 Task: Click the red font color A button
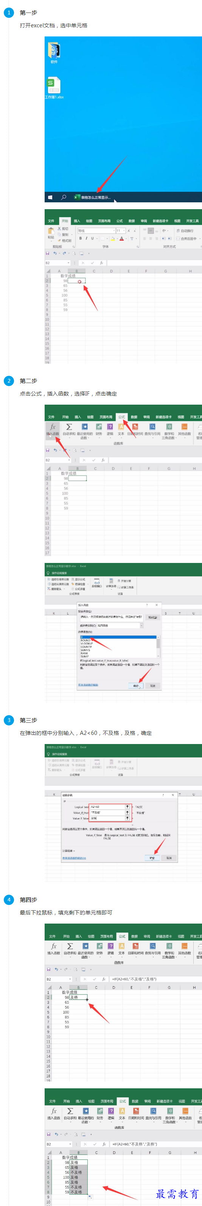(122, 239)
